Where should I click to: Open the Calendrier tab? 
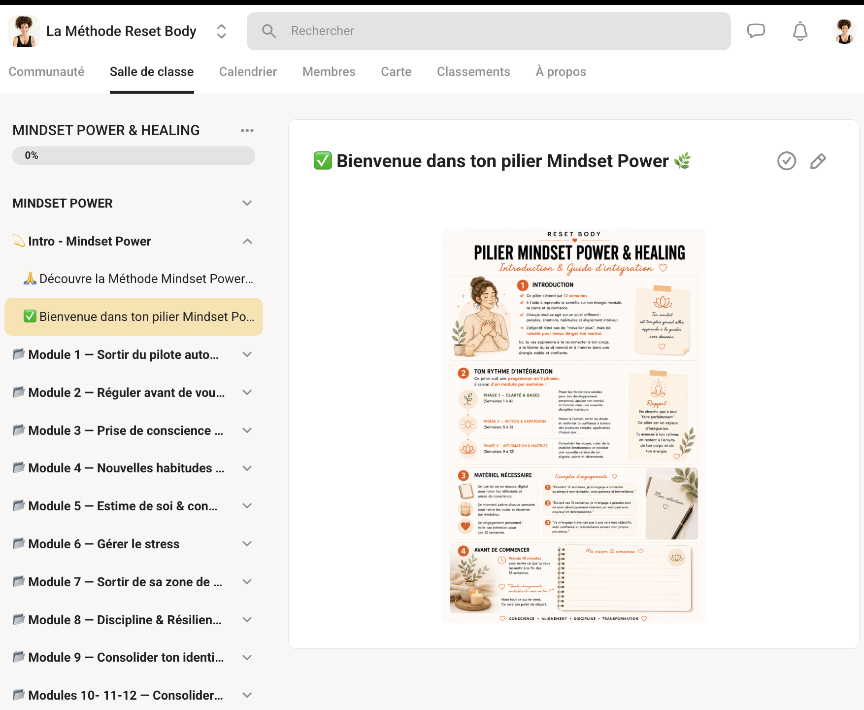point(248,72)
